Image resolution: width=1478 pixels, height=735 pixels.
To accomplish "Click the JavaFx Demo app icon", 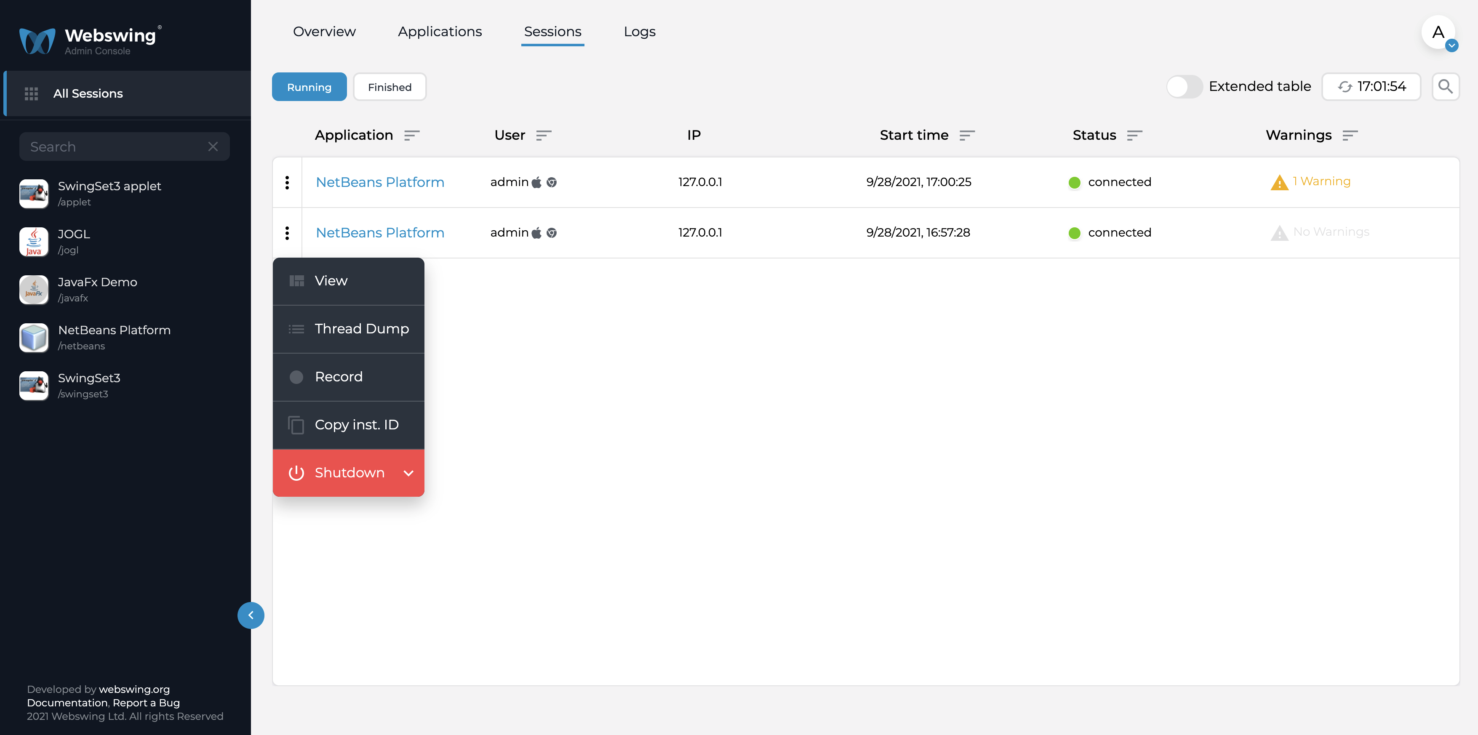I will click(34, 290).
